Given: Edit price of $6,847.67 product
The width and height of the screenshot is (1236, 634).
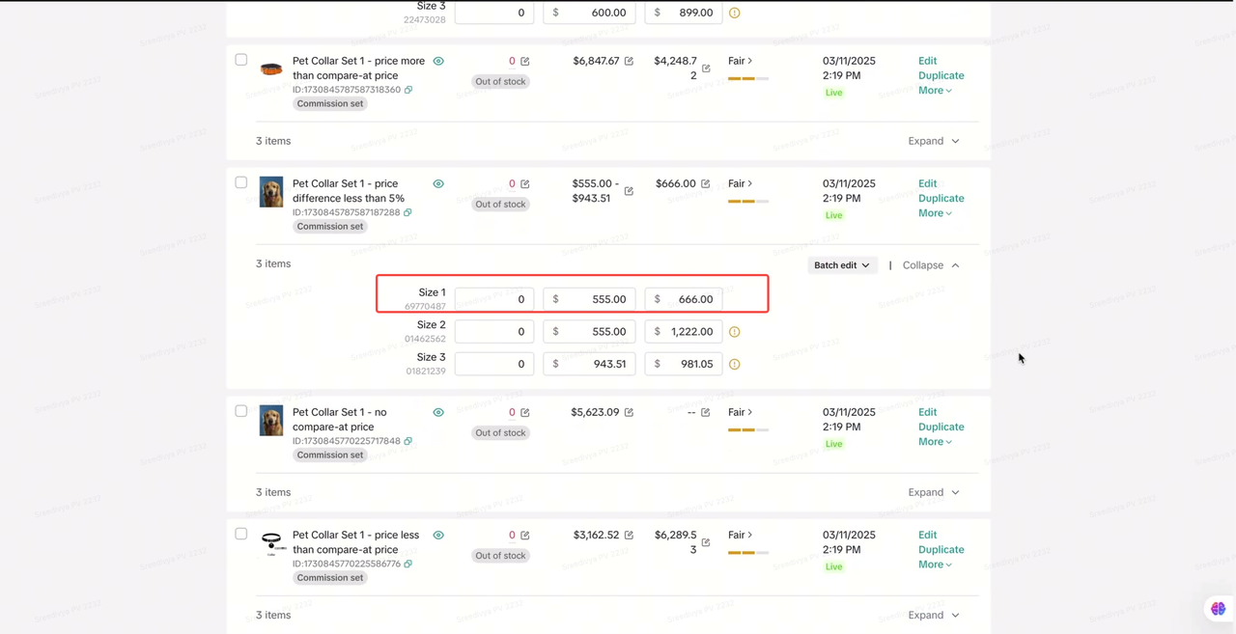Looking at the screenshot, I should (x=629, y=61).
